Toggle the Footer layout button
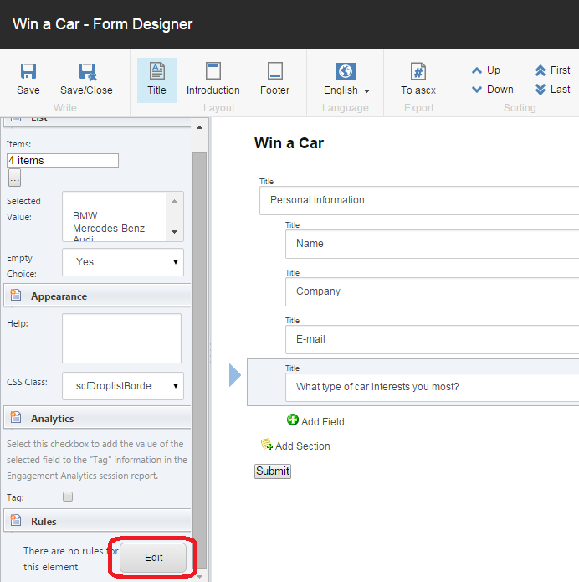The image size is (579, 582). tap(274, 79)
